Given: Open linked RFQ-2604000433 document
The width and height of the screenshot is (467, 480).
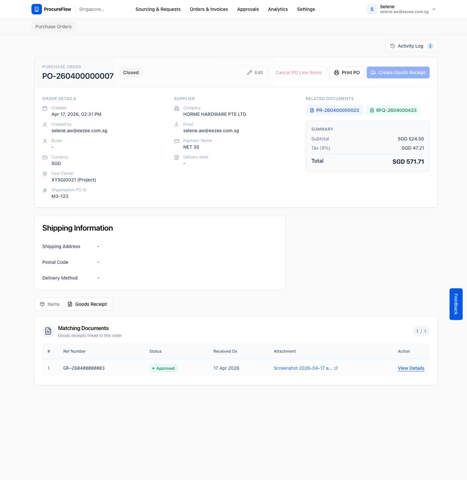Looking at the screenshot, I should click(x=393, y=110).
